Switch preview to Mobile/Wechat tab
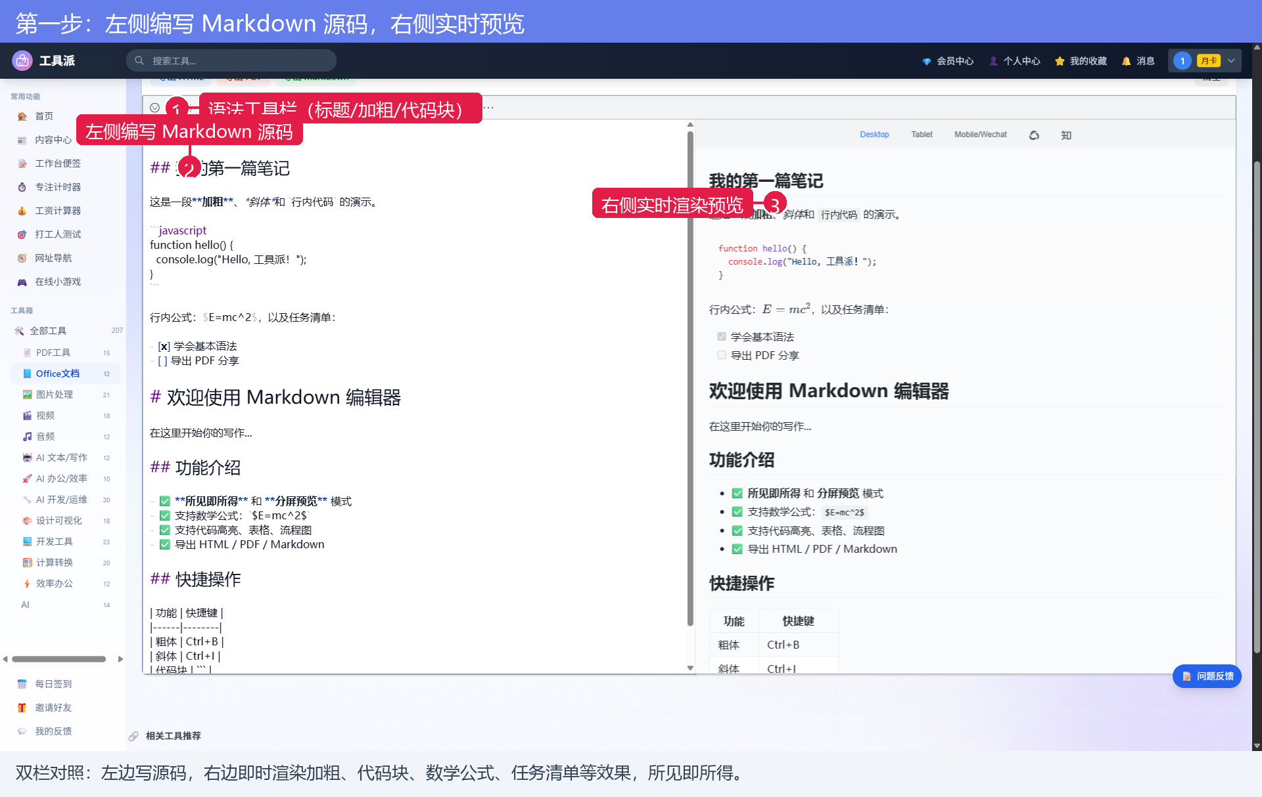The image size is (1262, 797). pos(980,135)
